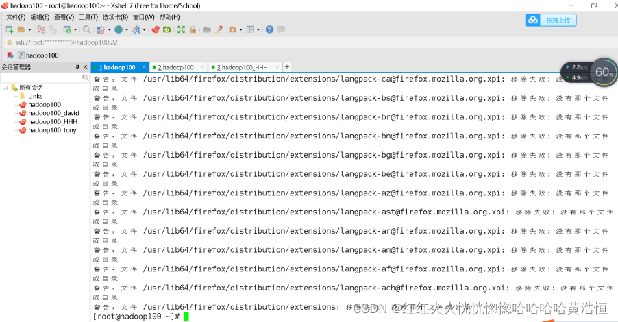The image size is (618, 322).
Task: Click the Disconnect toolbar icon
Action: 41,29
